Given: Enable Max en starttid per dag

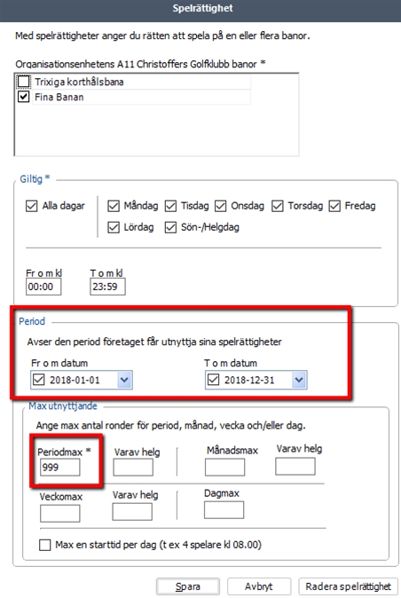Looking at the screenshot, I should pyautogui.click(x=44, y=545).
